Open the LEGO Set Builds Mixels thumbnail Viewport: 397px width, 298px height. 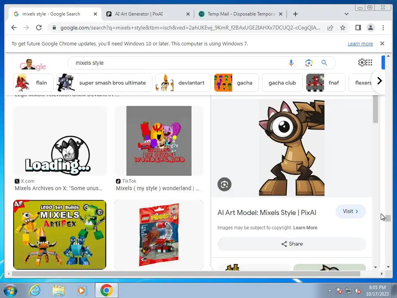coord(60,235)
